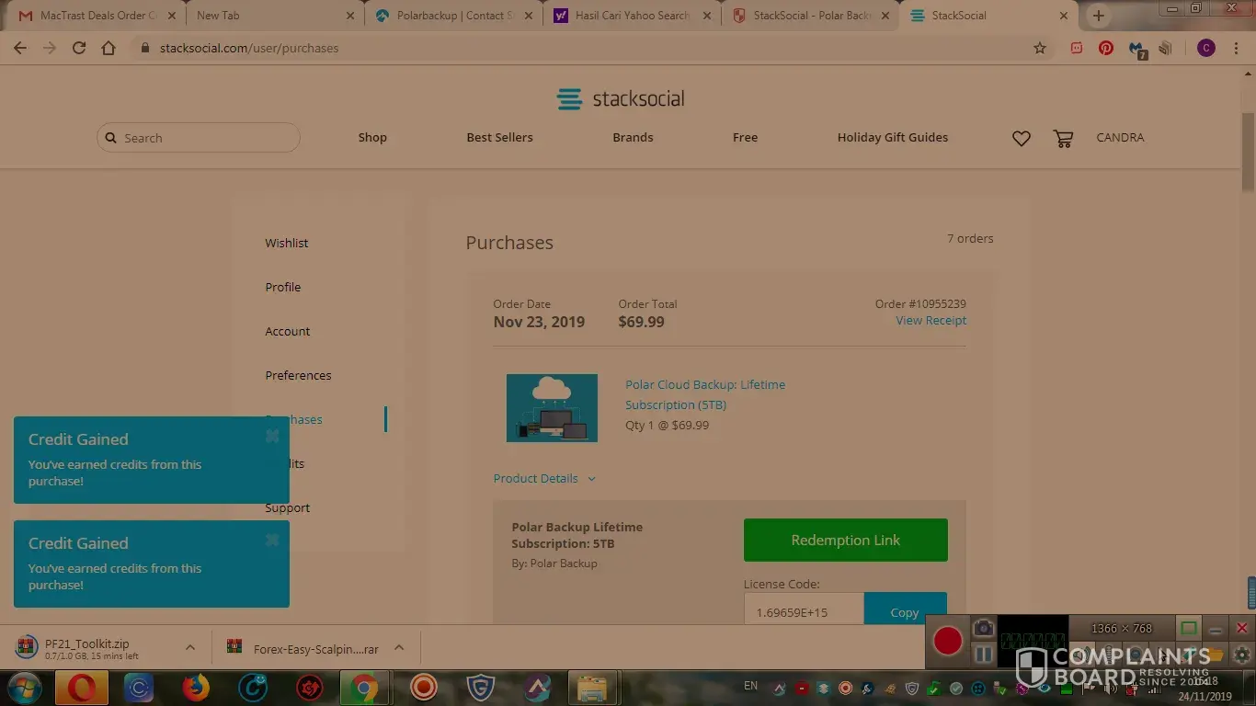This screenshot has height=706, width=1256.
Task: Open Forex-Easy-Scalping rar download options arrow
Action: pyautogui.click(x=399, y=647)
